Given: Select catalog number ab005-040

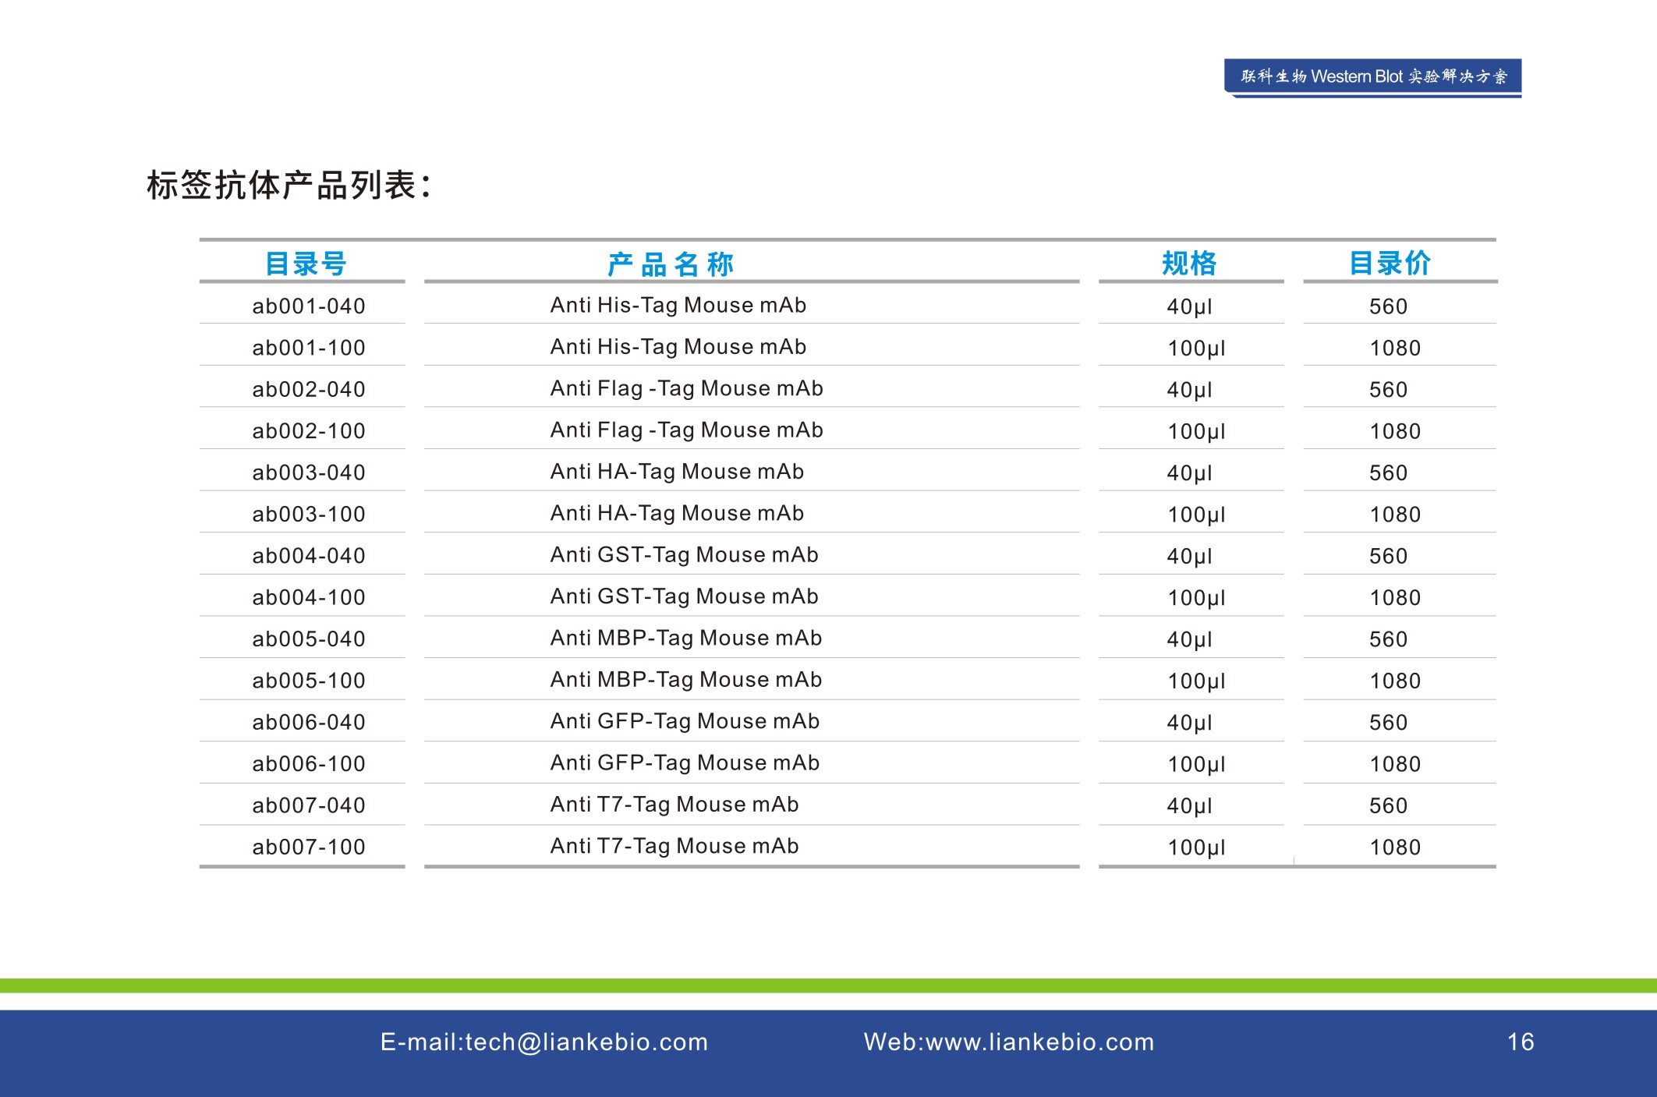Looking at the screenshot, I should point(309,639).
